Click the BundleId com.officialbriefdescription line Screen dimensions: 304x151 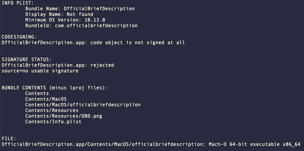pyautogui.click(x=81, y=26)
